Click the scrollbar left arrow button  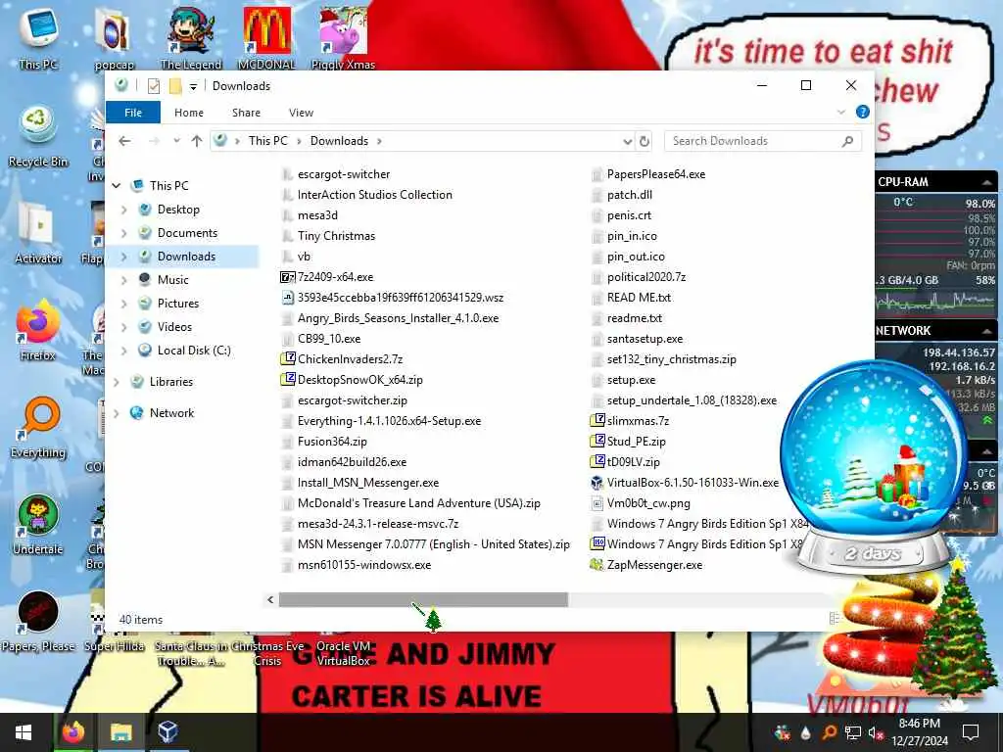[x=270, y=599]
